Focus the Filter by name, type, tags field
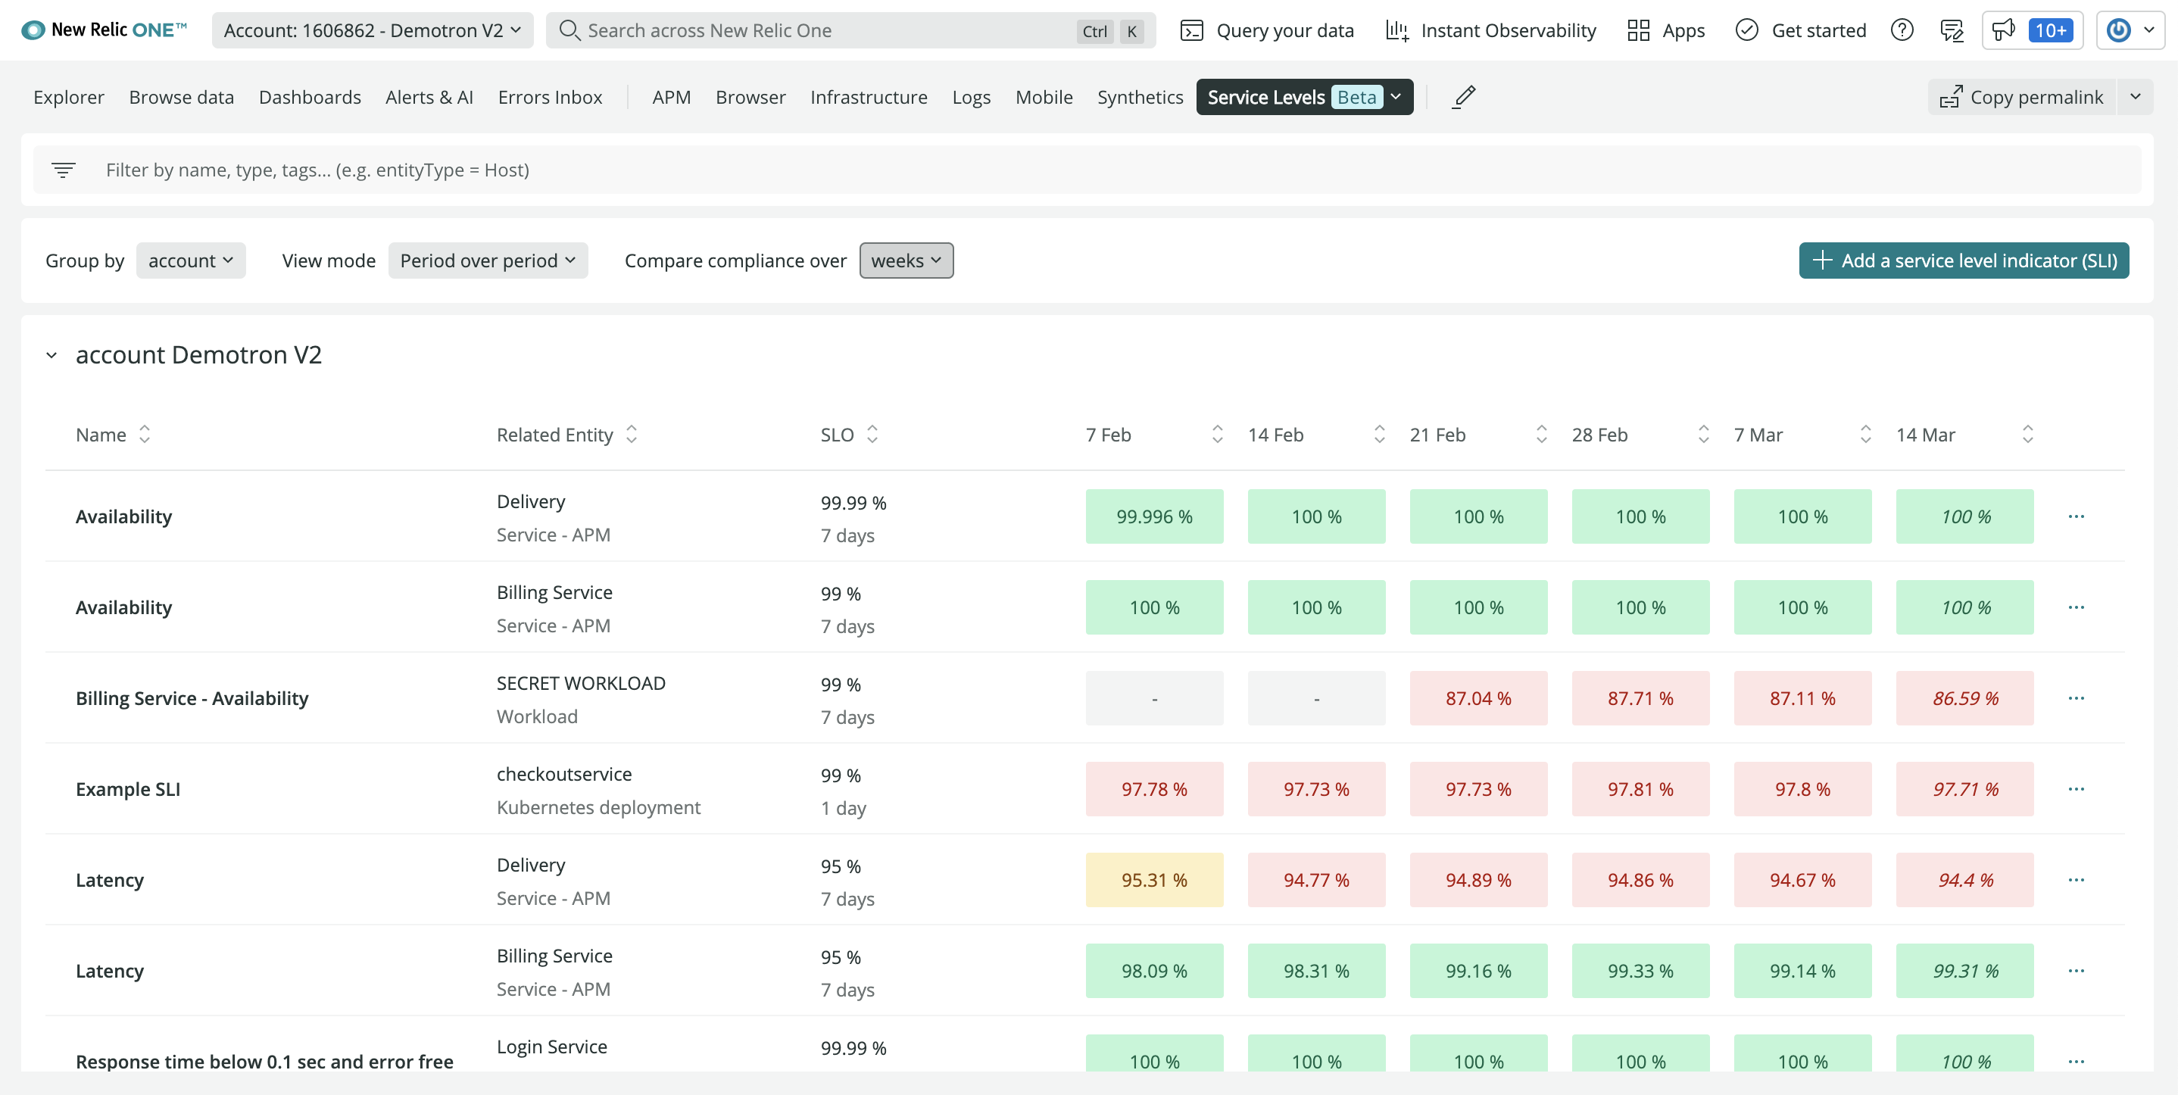The width and height of the screenshot is (2178, 1095). 1087,170
